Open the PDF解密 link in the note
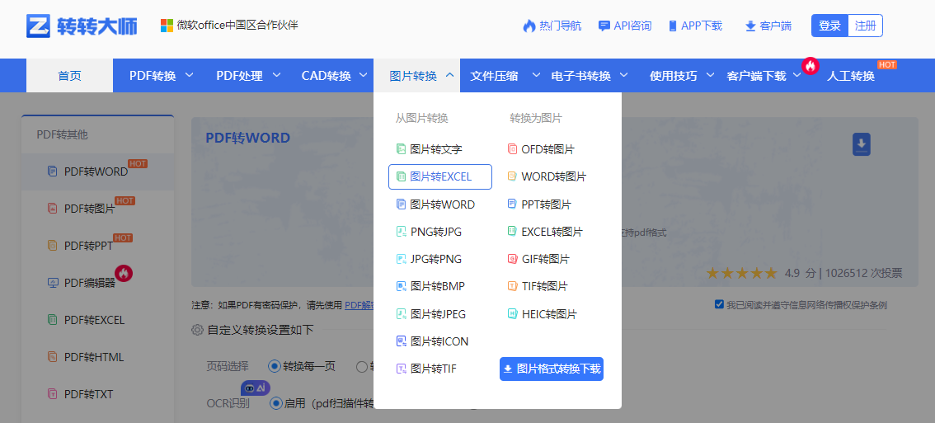 tap(359, 305)
